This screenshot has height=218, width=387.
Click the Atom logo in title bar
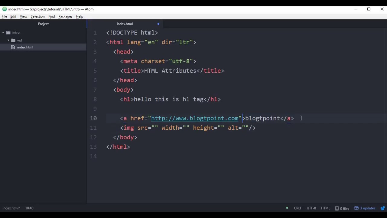point(5,9)
